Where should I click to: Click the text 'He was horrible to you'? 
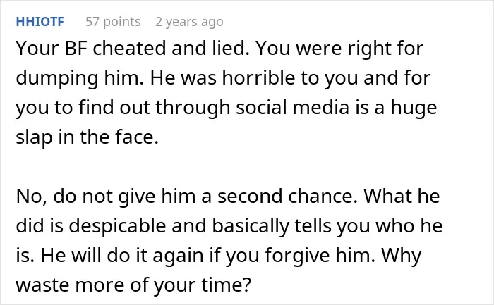pos(254,78)
